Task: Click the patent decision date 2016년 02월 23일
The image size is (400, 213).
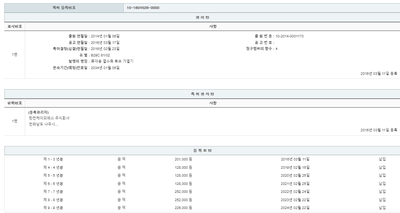Action: click(x=105, y=49)
